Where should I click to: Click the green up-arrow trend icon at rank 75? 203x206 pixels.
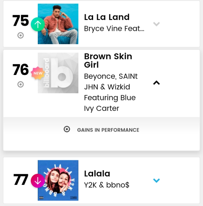(38, 24)
